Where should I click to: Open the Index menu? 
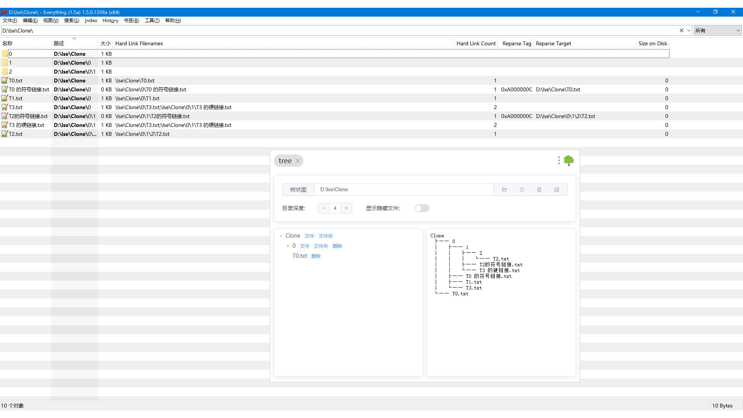point(91,21)
